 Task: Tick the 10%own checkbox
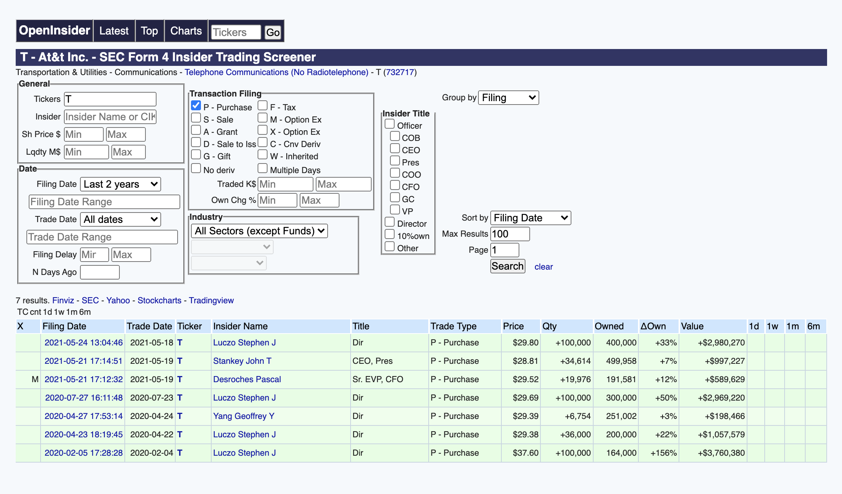(390, 234)
